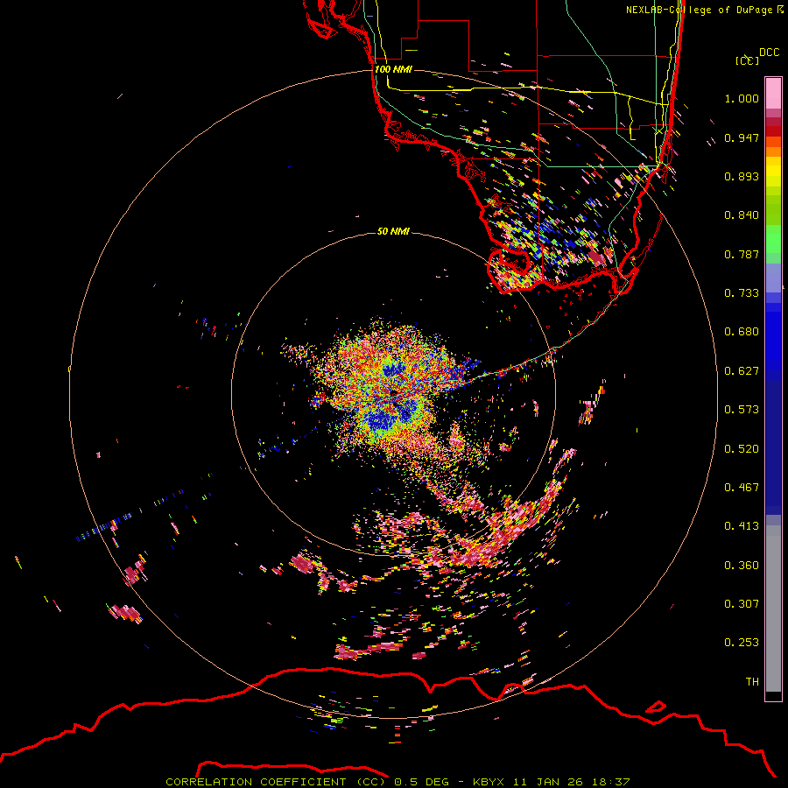Click the 0.680 color scale value

[x=742, y=332]
